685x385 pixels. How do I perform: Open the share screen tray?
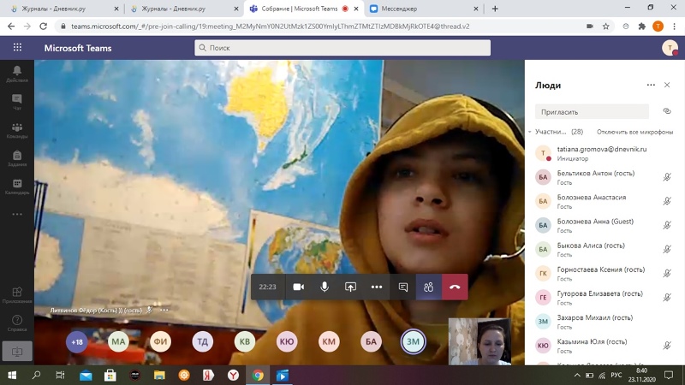(350, 287)
